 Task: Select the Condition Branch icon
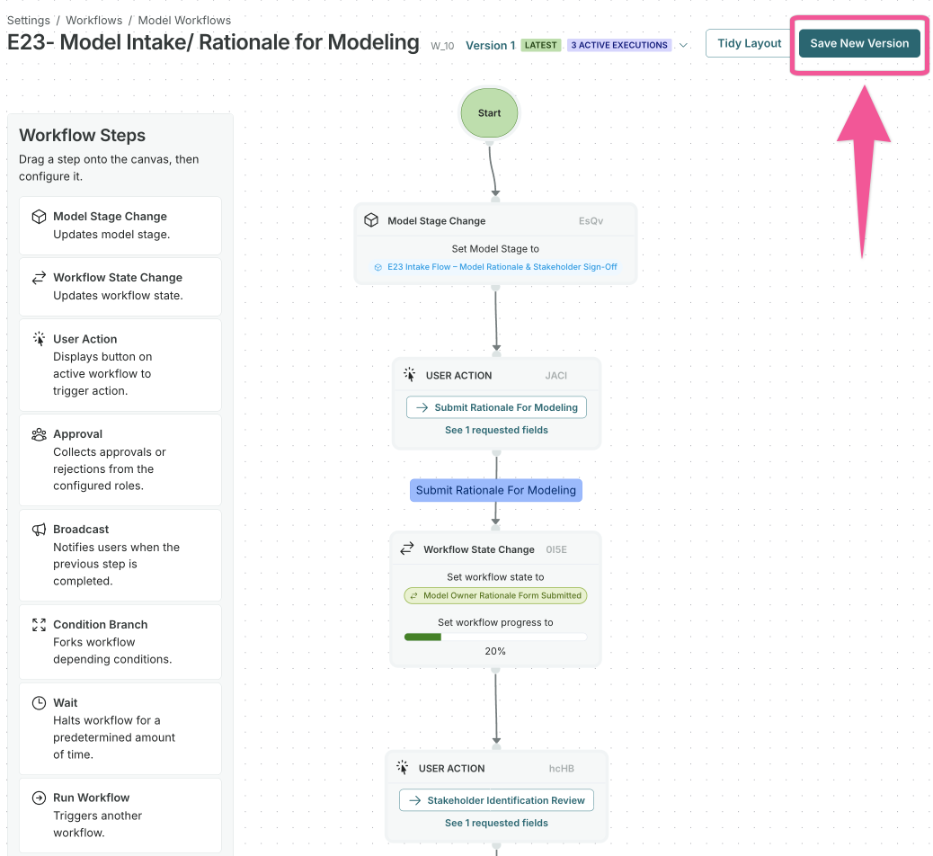pos(39,625)
